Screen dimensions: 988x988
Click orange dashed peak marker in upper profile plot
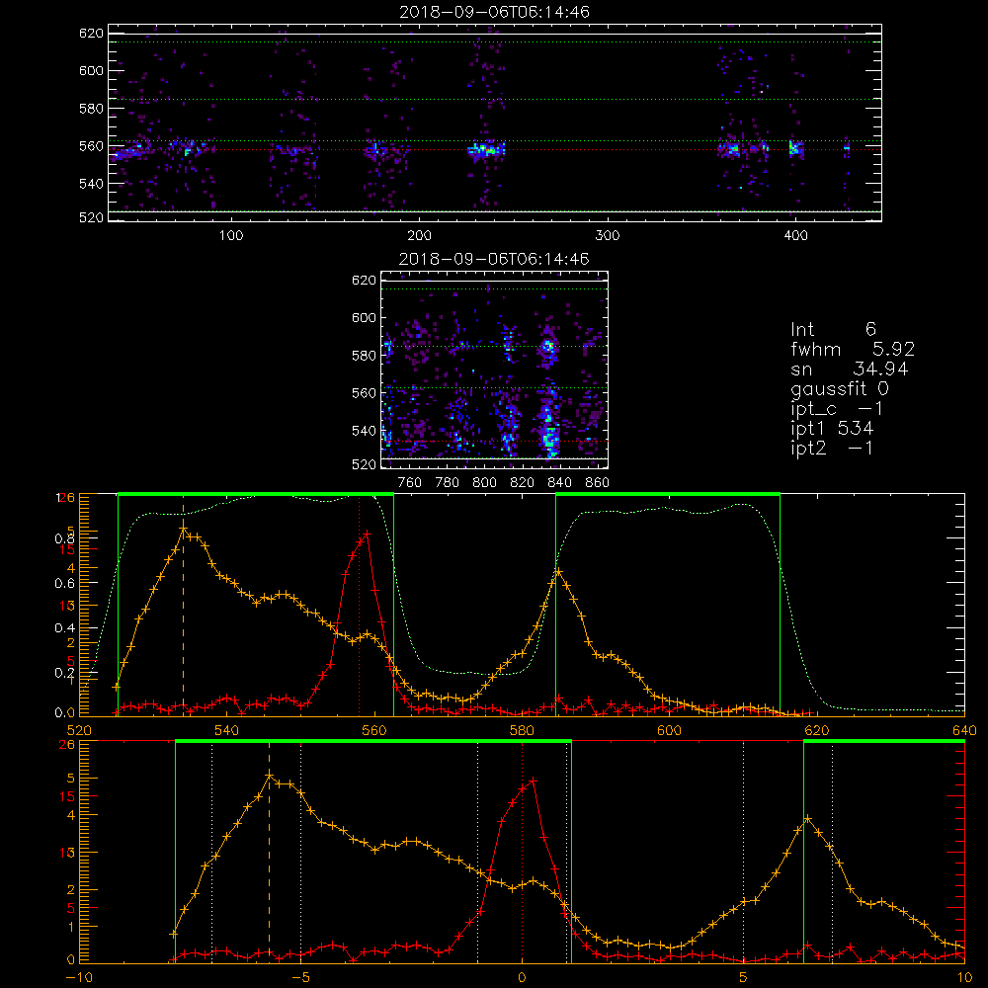coord(184,606)
